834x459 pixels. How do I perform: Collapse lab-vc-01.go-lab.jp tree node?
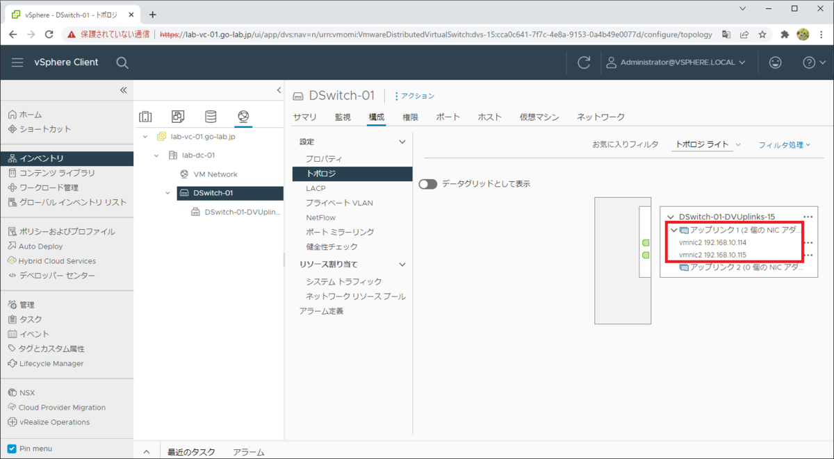pos(145,137)
